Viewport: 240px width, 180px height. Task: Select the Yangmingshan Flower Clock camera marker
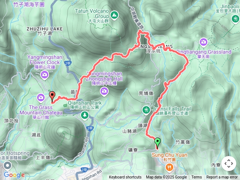(x=45, y=75)
